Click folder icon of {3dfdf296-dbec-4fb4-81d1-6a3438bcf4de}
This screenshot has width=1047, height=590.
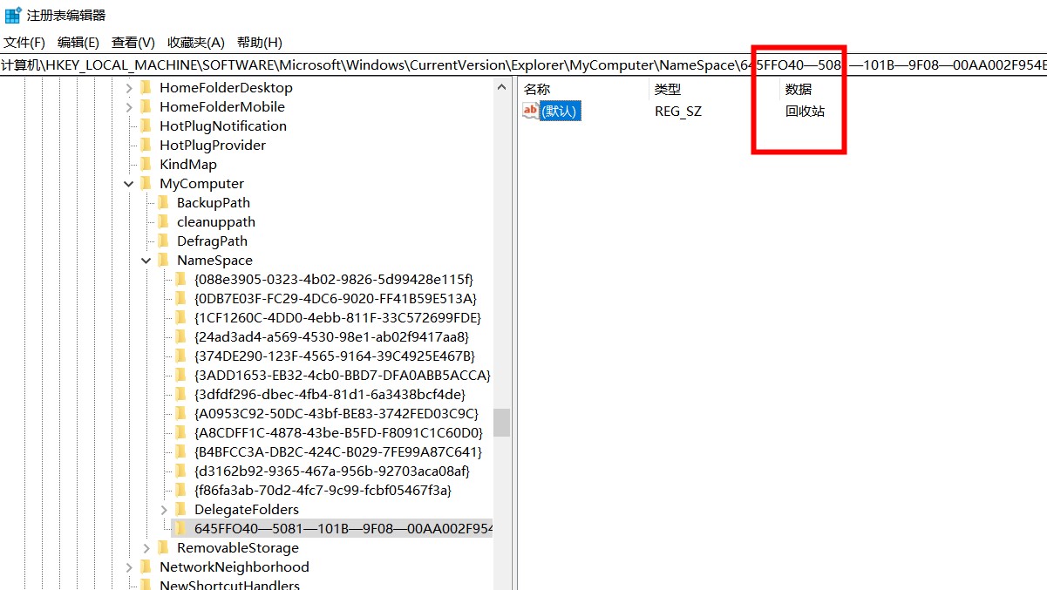pyautogui.click(x=180, y=394)
